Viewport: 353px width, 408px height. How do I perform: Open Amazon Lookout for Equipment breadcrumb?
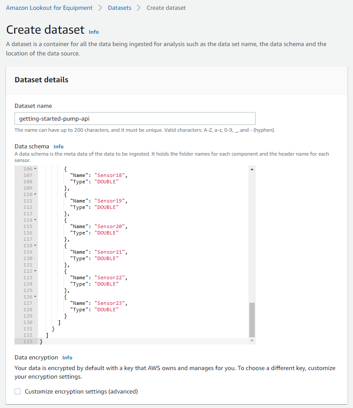[x=49, y=8]
